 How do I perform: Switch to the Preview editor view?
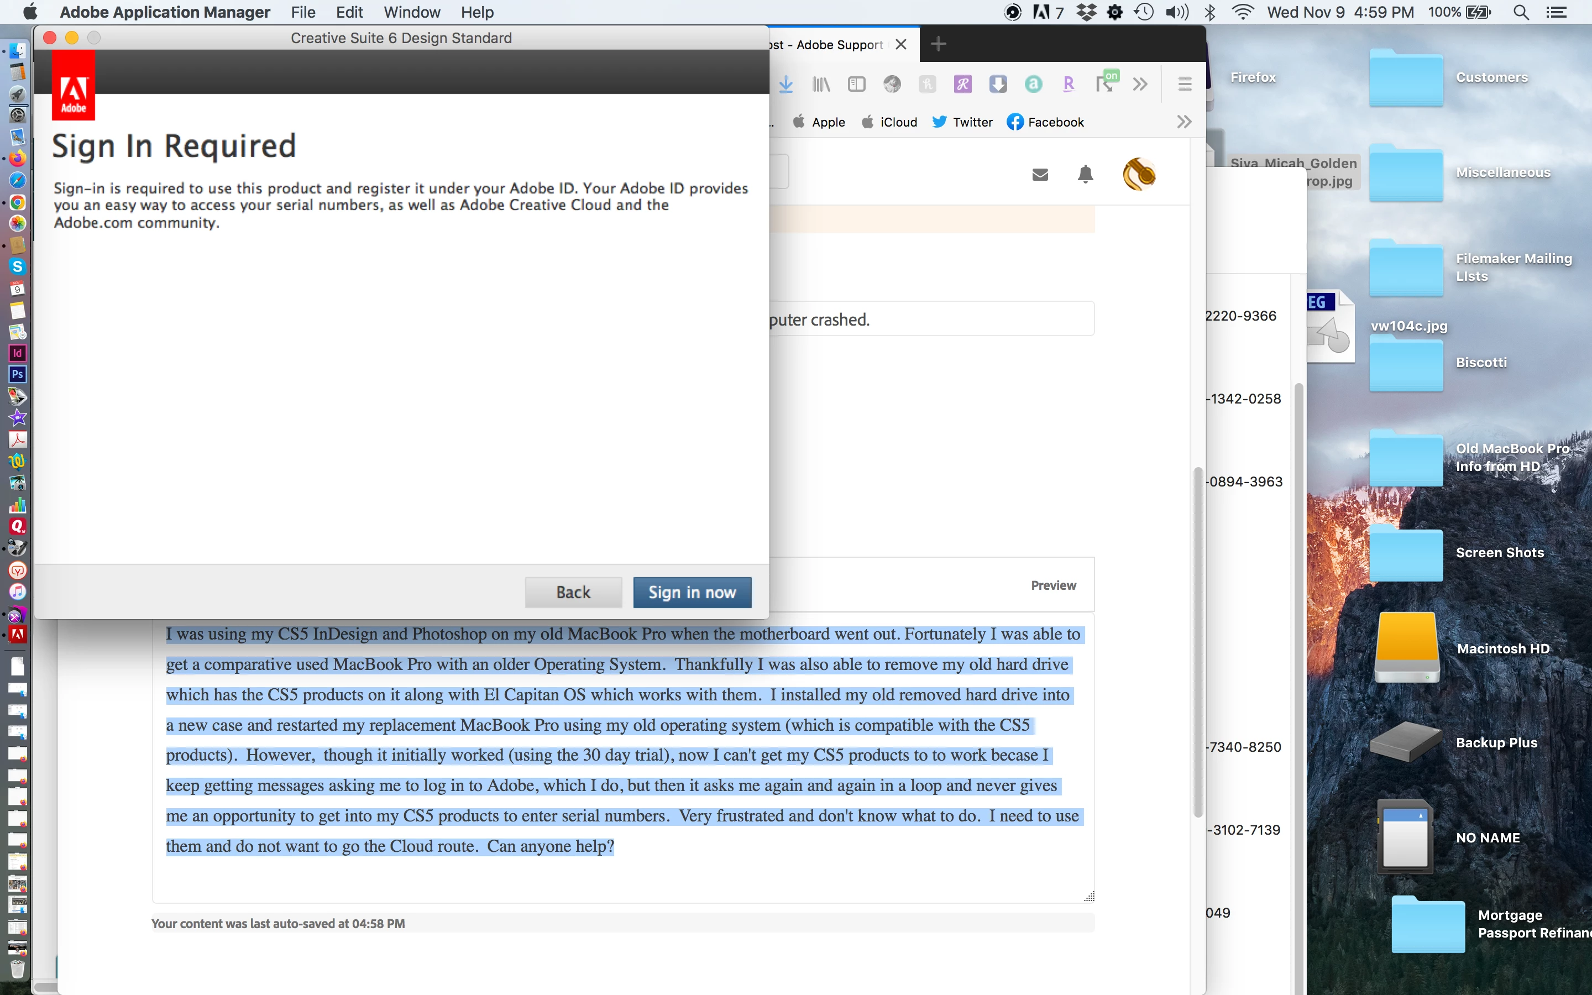click(x=1052, y=585)
